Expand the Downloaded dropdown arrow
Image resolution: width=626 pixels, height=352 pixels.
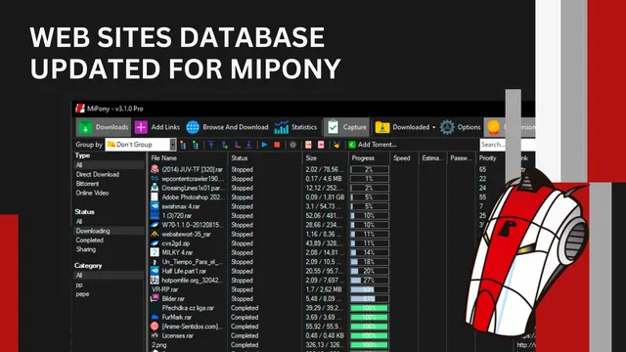click(434, 128)
